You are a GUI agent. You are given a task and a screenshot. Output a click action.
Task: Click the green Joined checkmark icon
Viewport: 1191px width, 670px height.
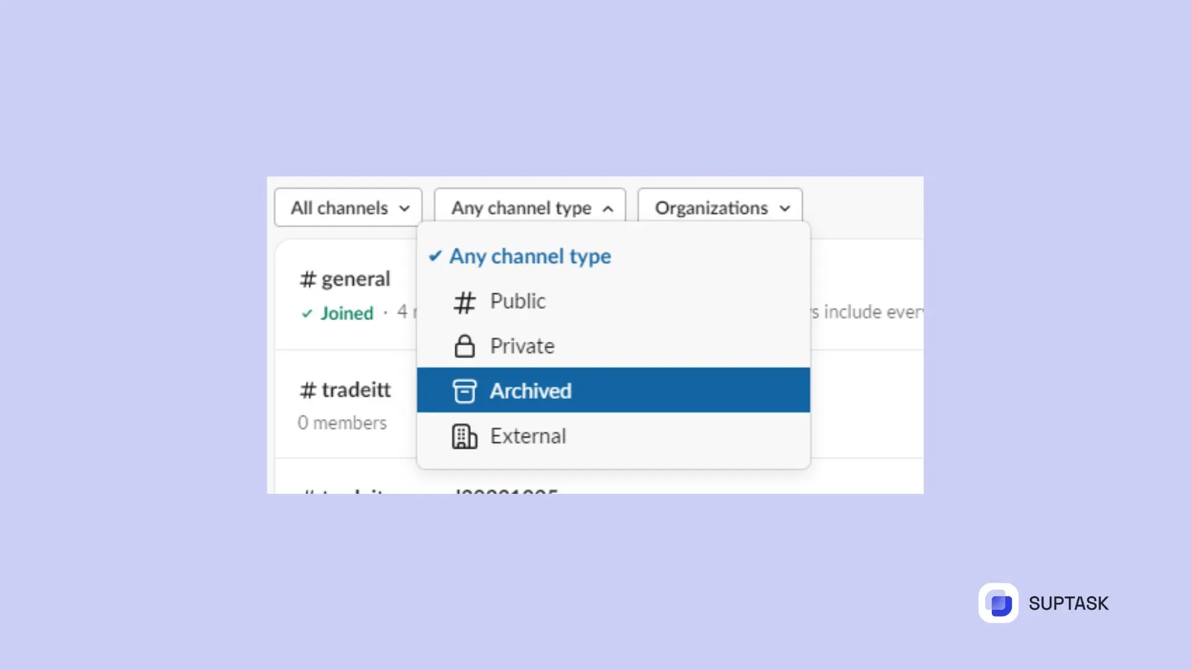(x=306, y=314)
